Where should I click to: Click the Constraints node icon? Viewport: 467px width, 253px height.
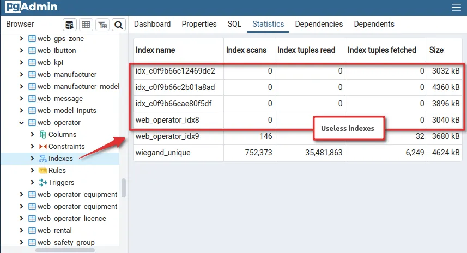click(43, 147)
